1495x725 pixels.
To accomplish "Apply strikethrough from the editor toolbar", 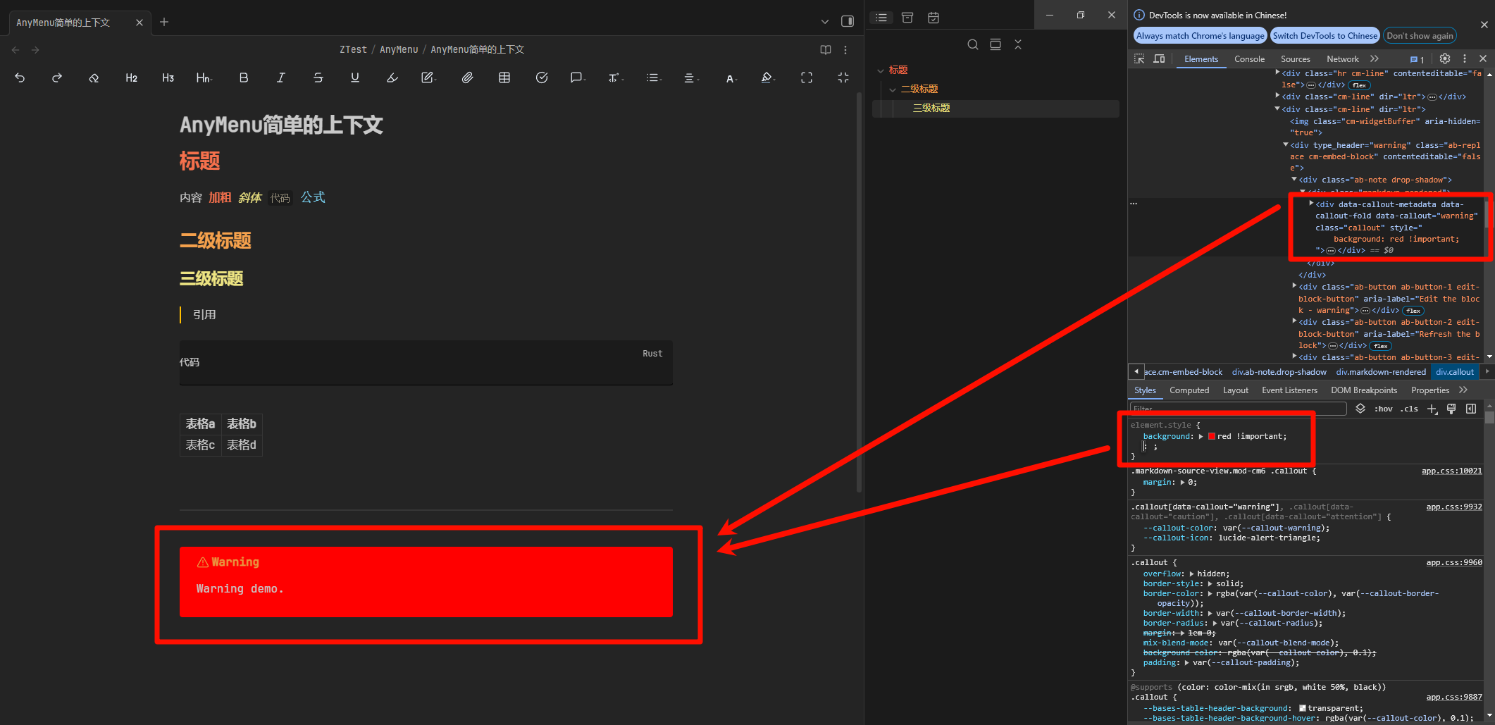I will pyautogui.click(x=318, y=78).
